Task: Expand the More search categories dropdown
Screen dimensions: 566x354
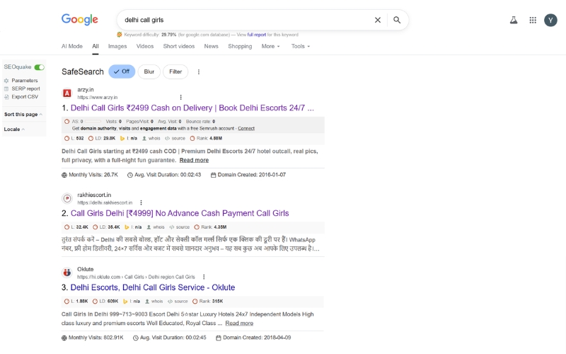Action: tap(270, 47)
